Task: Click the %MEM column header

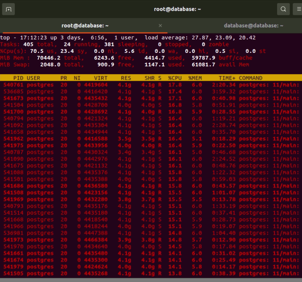Action: [195, 78]
